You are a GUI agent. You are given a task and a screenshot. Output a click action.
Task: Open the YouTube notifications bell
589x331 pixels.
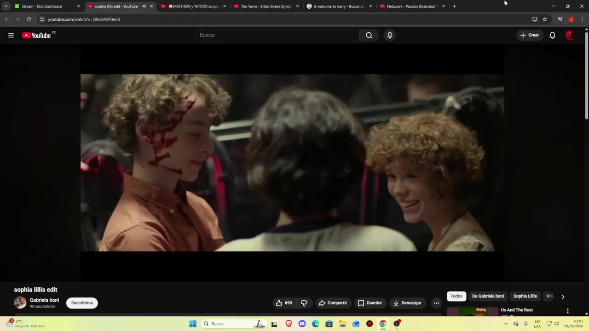pos(552,35)
